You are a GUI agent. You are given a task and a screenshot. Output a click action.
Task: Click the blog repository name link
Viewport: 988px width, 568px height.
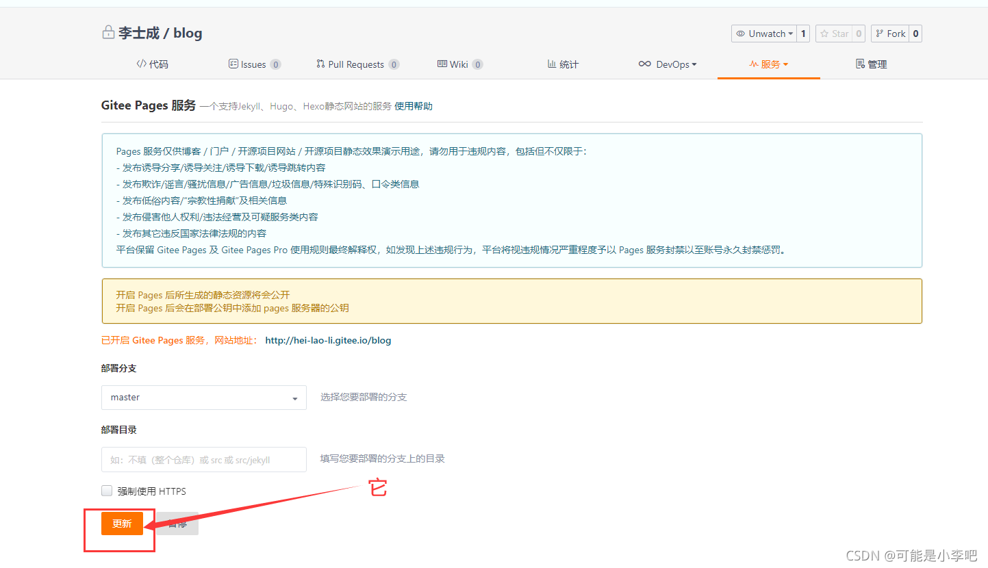[x=188, y=33]
